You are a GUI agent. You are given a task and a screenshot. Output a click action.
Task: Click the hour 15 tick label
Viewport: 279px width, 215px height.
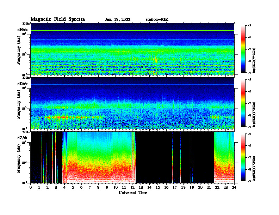click(x=158, y=188)
